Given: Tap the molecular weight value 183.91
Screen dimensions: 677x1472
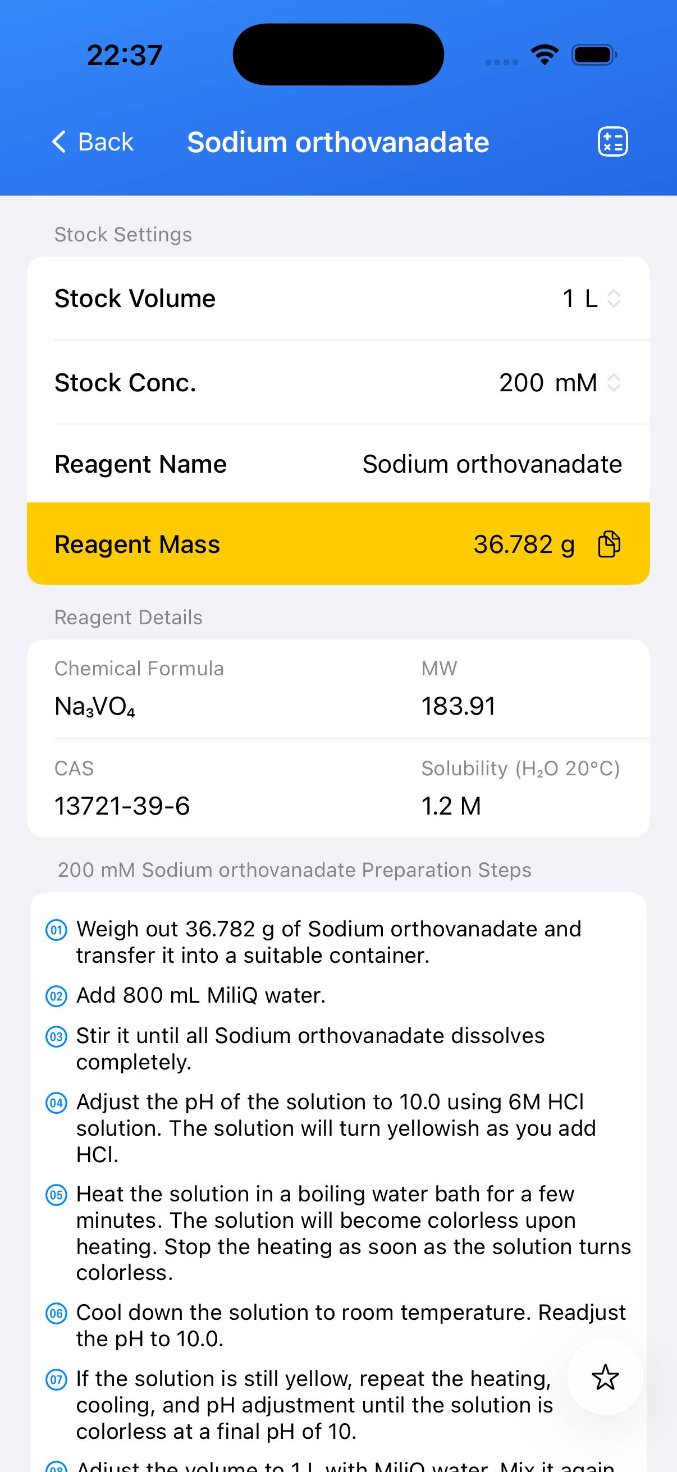Looking at the screenshot, I should pyautogui.click(x=458, y=706).
